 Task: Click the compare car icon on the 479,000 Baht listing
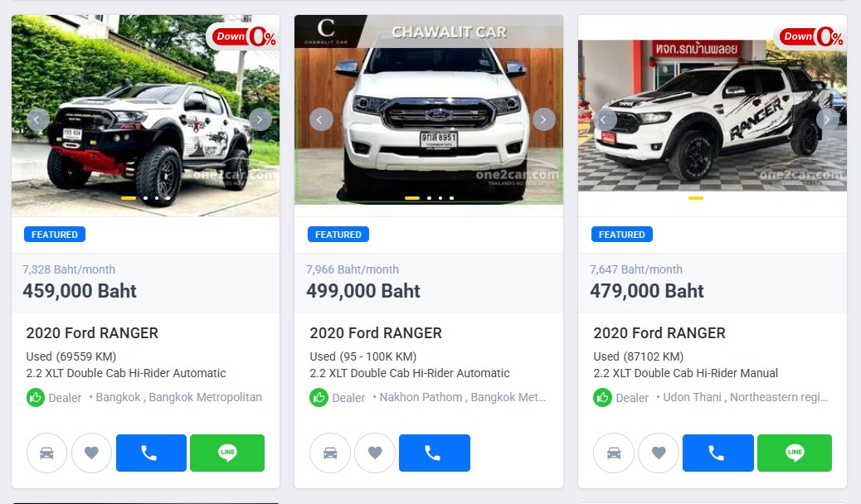[614, 453]
